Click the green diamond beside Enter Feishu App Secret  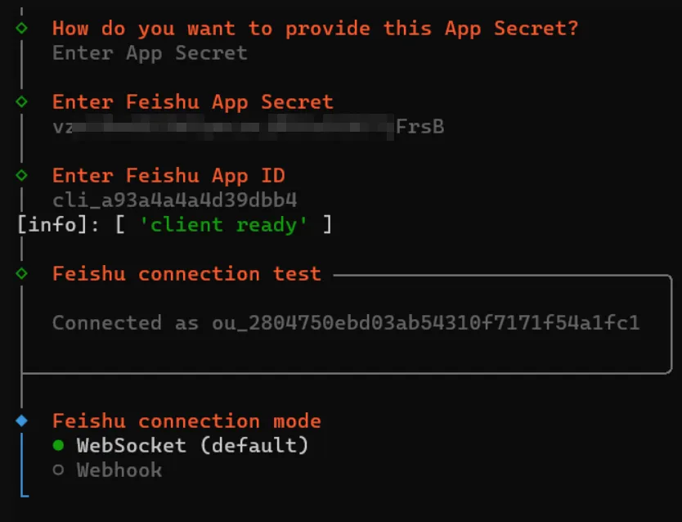(x=21, y=101)
